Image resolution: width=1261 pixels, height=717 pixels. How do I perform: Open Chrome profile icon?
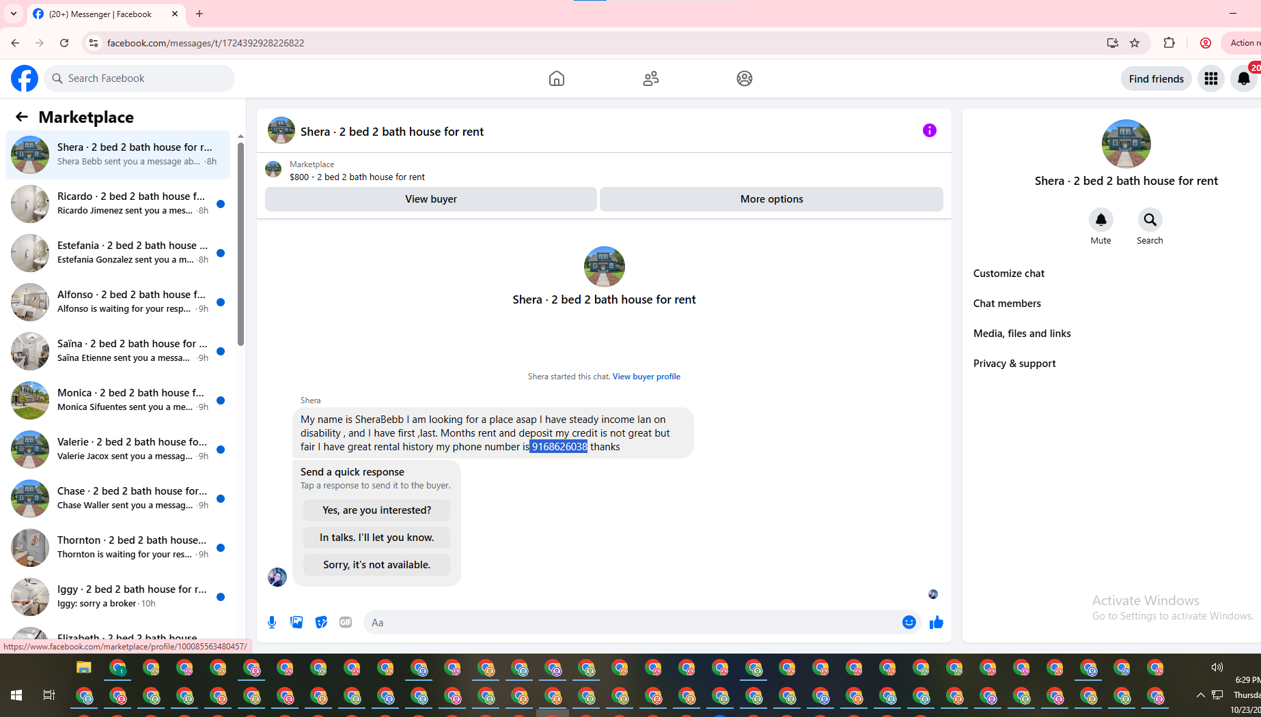[1206, 43]
